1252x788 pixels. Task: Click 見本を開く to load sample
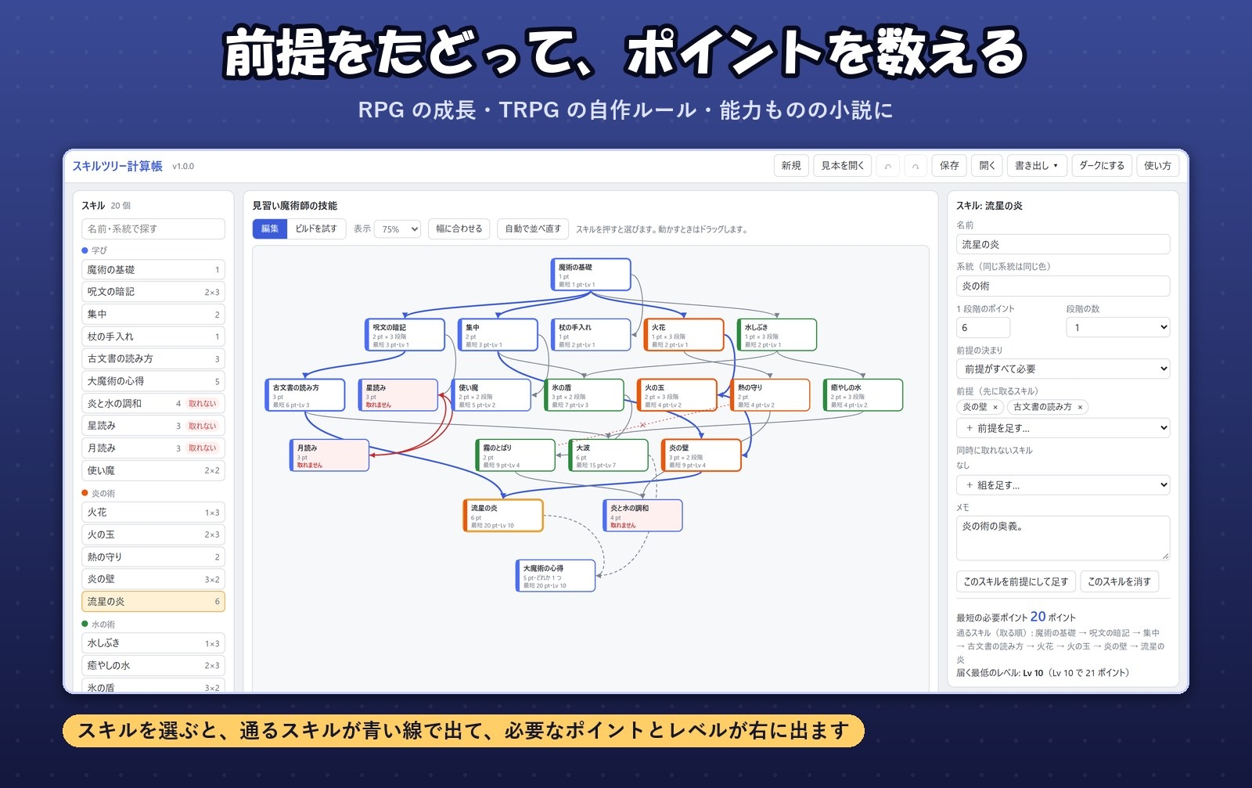[x=843, y=166]
